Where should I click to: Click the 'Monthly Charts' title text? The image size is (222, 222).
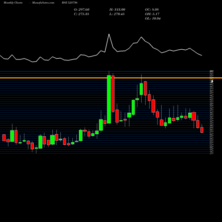pos(13,3)
